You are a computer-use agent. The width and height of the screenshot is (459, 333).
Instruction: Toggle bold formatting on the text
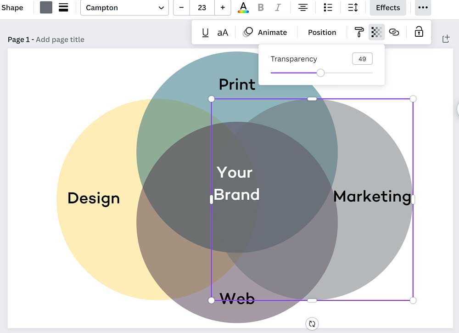tap(261, 7)
